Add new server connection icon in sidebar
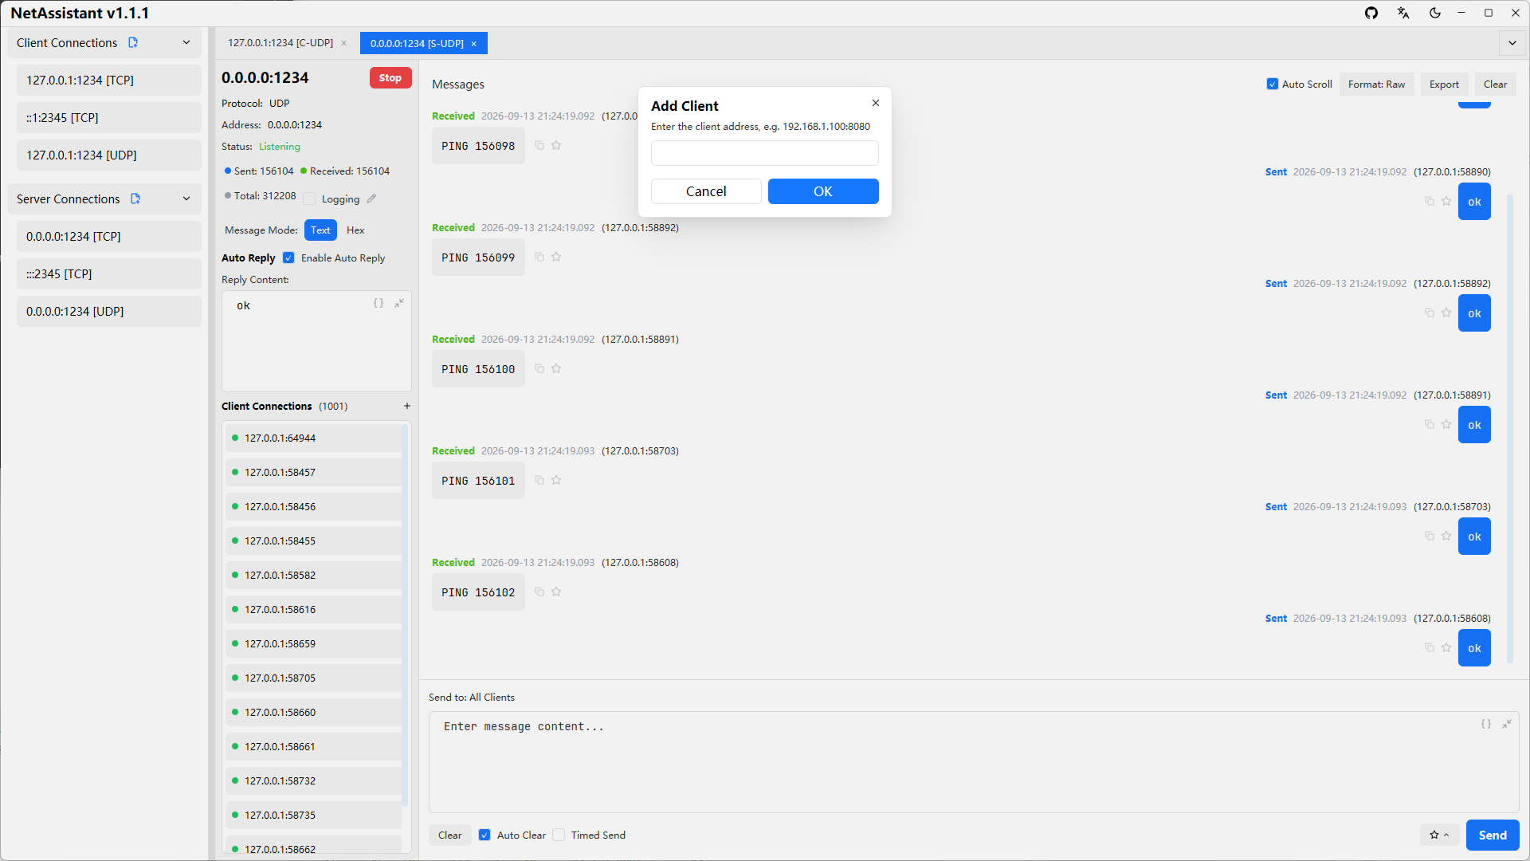Image resolution: width=1530 pixels, height=861 pixels. [135, 199]
